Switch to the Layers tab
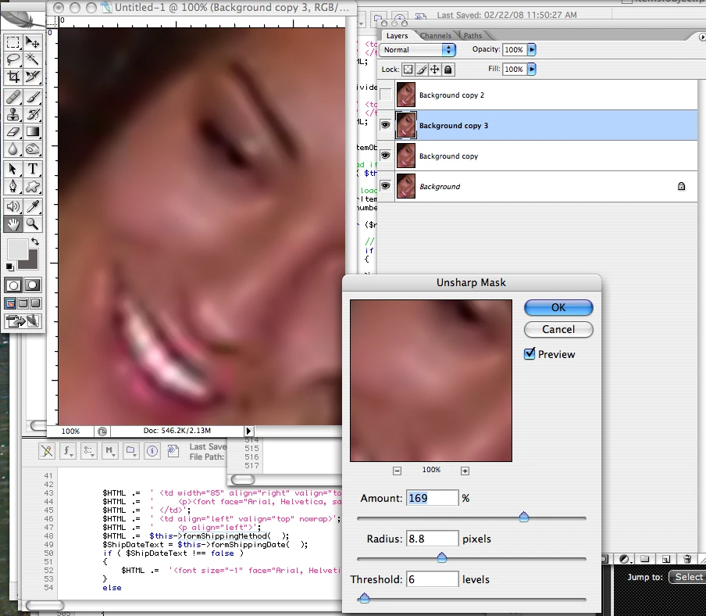The height and width of the screenshot is (616, 706). click(x=397, y=36)
